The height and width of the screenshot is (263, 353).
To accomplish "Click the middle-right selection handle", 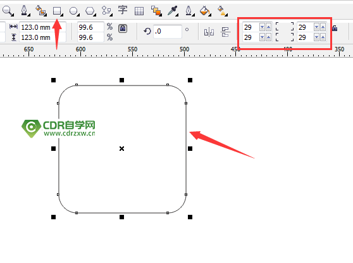I will click(190, 148).
